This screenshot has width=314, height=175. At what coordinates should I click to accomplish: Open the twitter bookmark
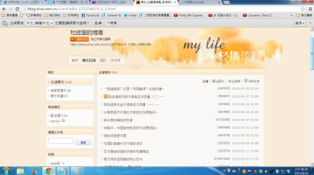tap(130, 15)
